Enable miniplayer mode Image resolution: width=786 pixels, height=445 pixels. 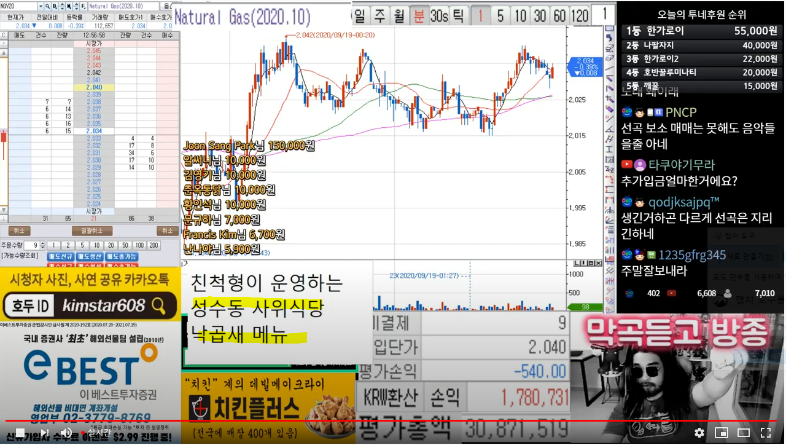[x=722, y=432]
